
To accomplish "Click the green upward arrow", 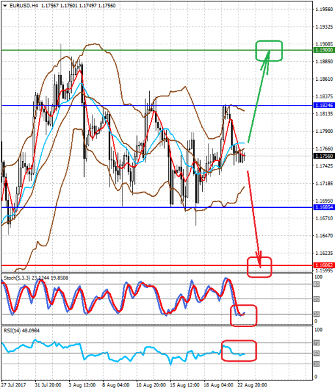I will click(258, 96).
